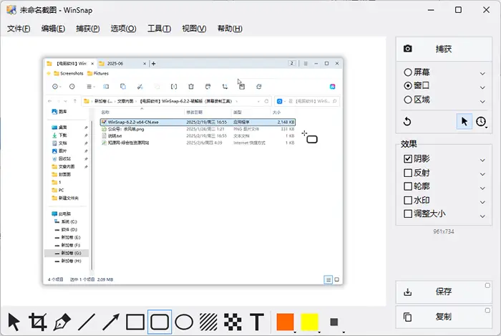501x336 pixels.
Task: Click the 保存 save button
Action: (444, 292)
